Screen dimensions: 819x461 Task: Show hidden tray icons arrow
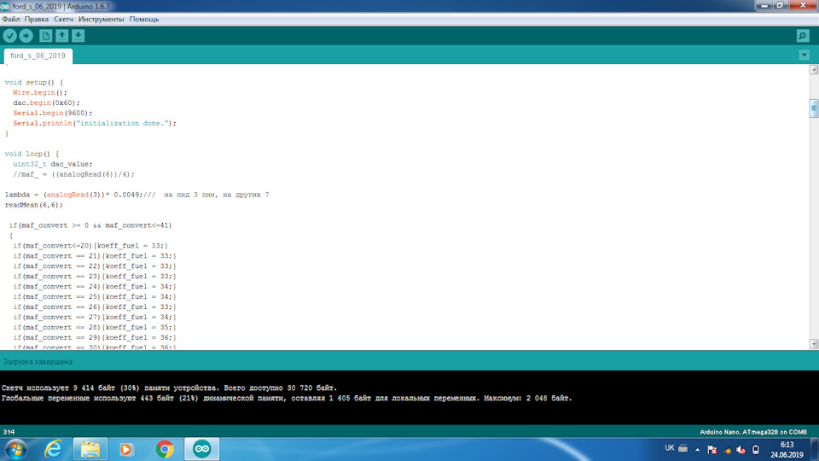[x=697, y=450]
